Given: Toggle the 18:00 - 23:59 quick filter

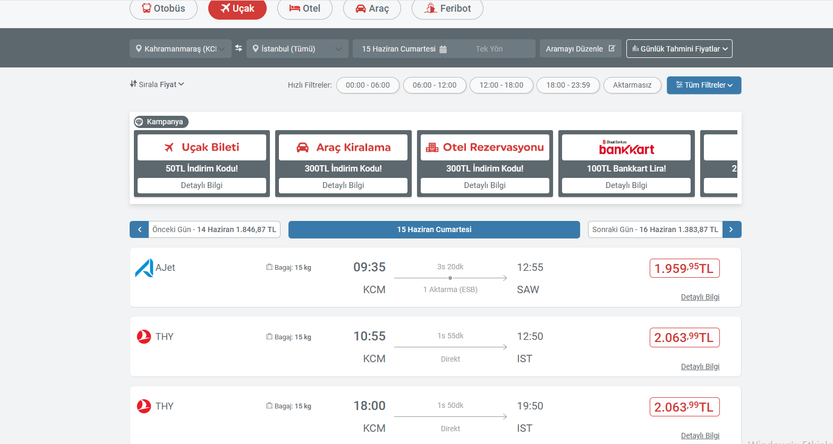Looking at the screenshot, I should (x=568, y=85).
